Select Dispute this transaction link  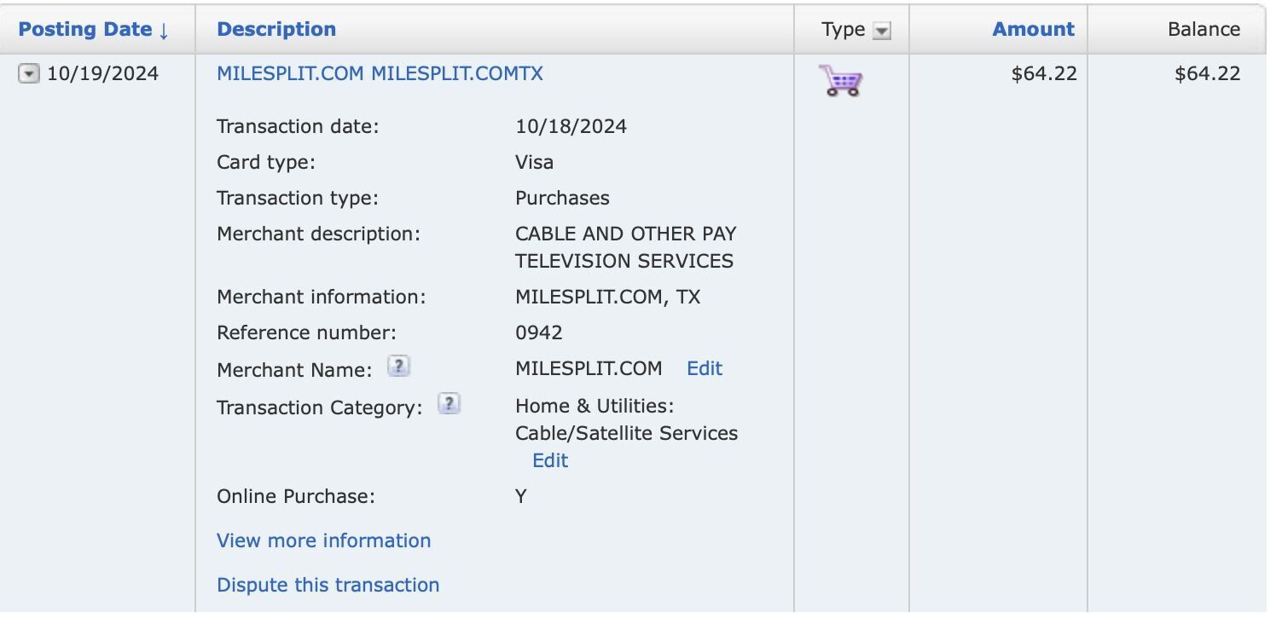328,585
